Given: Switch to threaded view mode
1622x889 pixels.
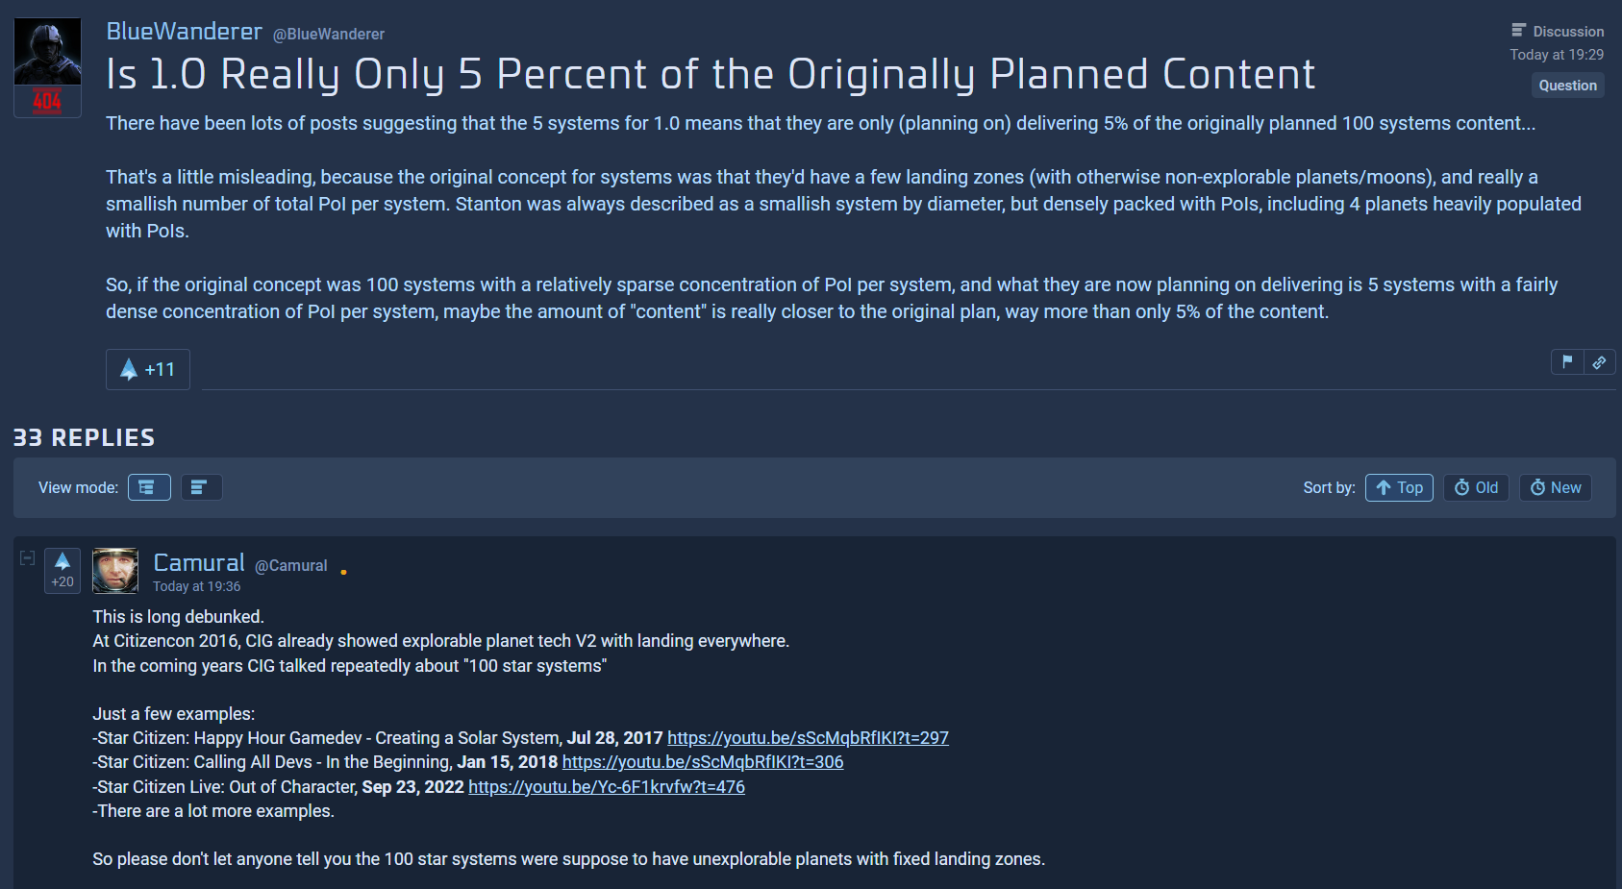Looking at the screenshot, I should [x=149, y=487].
